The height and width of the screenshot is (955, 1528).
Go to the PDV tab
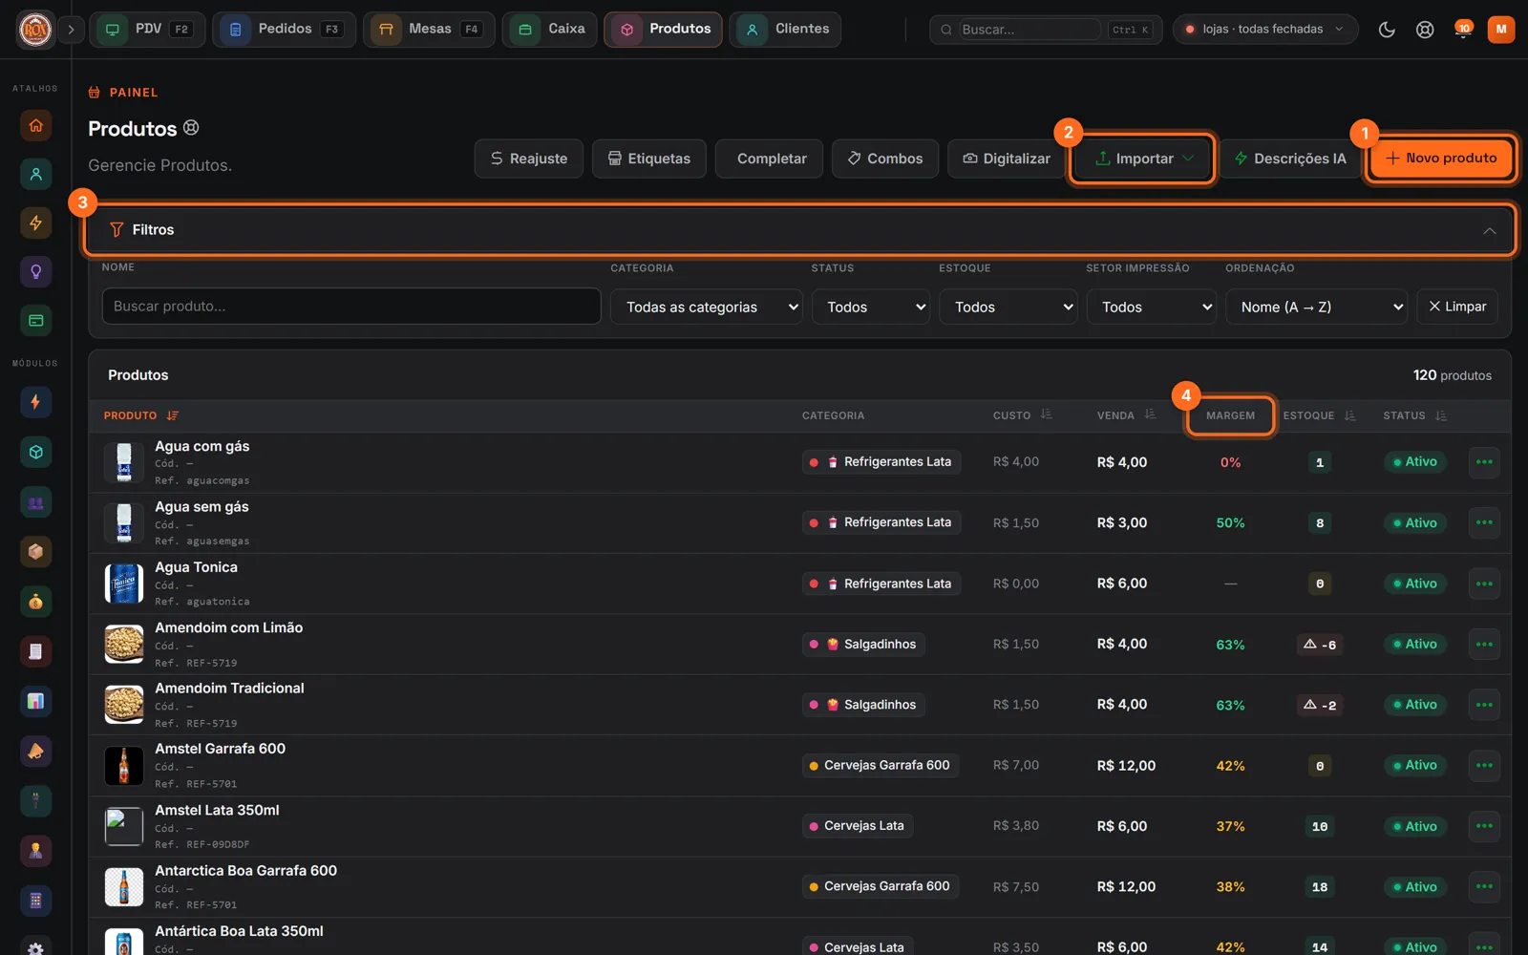147,30
